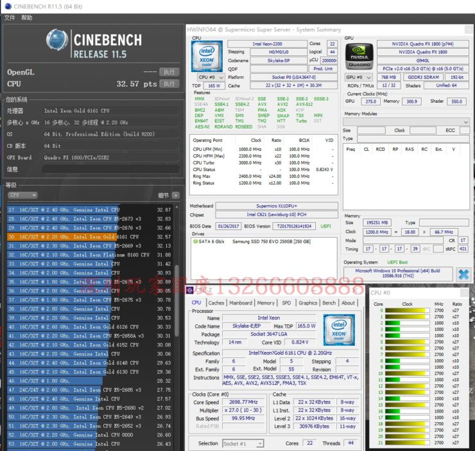Click the Socket P0 (LGA3647-0) platform field

293,77
